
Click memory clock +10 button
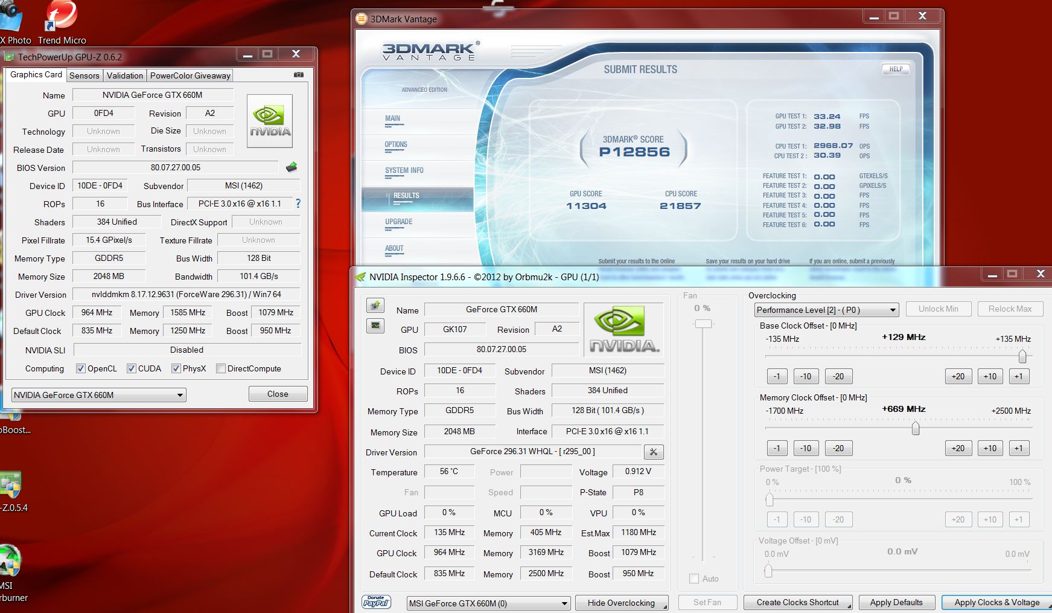990,448
